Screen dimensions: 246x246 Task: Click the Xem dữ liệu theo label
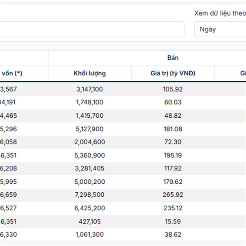pos(220,13)
